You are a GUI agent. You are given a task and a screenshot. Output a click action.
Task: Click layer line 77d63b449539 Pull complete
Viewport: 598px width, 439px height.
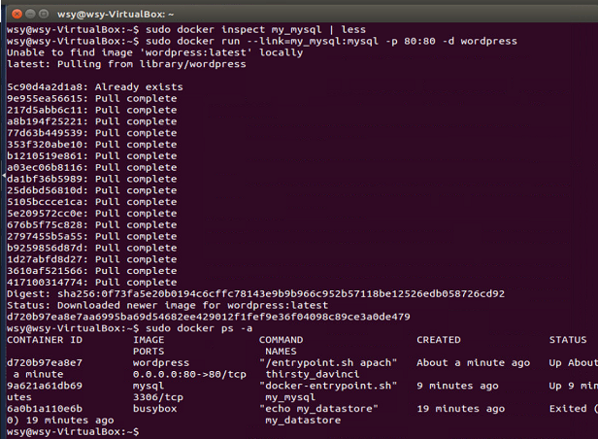point(92,133)
